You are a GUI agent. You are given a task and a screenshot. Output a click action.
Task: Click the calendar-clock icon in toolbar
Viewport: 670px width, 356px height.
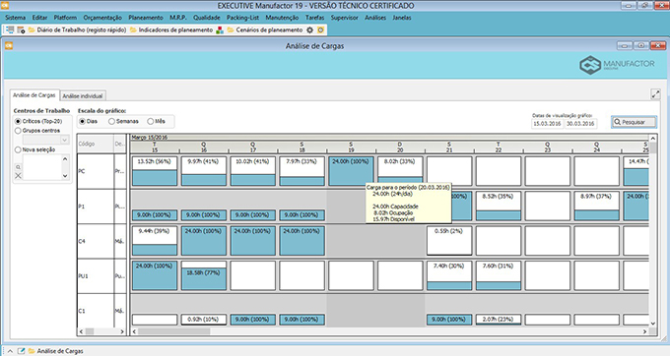[21, 30]
